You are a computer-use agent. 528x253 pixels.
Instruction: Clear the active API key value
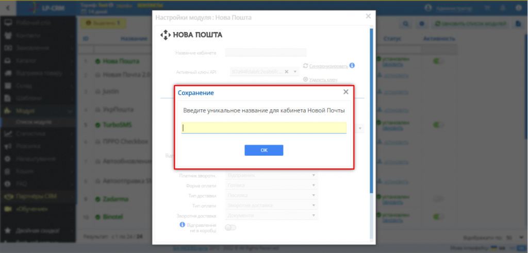click(x=287, y=72)
